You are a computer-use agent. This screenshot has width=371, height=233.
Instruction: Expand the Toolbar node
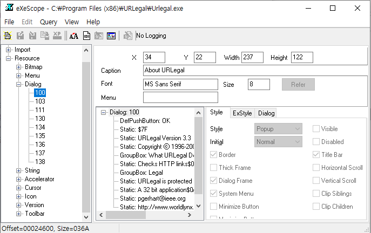point(19,214)
